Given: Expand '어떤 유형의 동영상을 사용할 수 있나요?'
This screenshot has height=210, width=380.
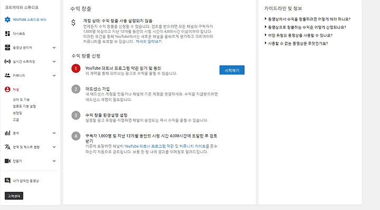Looking at the screenshot, I should tap(299, 35).
